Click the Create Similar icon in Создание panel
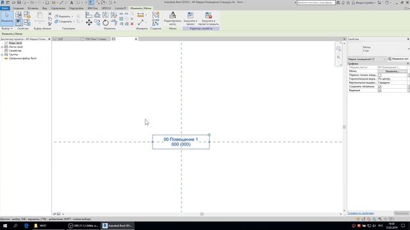Viewport: 410px width, 230px height. click(156, 23)
